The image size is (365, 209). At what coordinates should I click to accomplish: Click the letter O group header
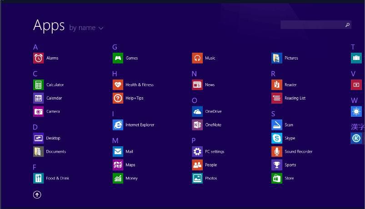(x=195, y=100)
